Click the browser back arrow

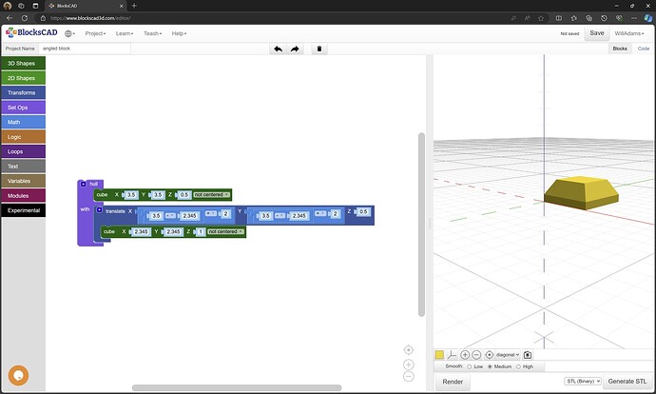click(x=10, y=18)
